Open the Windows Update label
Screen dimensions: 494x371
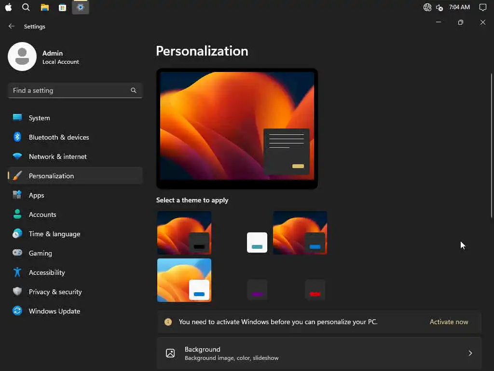(x=55, y=312)
